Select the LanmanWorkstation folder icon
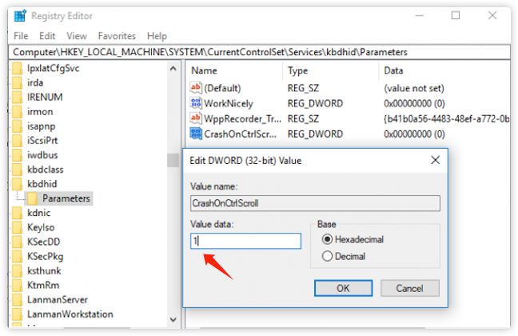 17,314
